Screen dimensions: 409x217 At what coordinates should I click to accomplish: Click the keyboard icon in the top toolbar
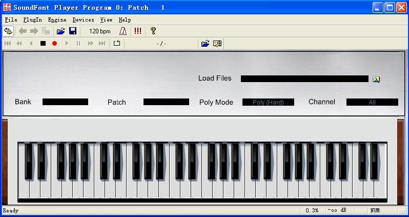coord(8,31)
